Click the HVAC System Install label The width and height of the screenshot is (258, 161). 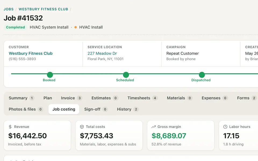pos(49,27)
